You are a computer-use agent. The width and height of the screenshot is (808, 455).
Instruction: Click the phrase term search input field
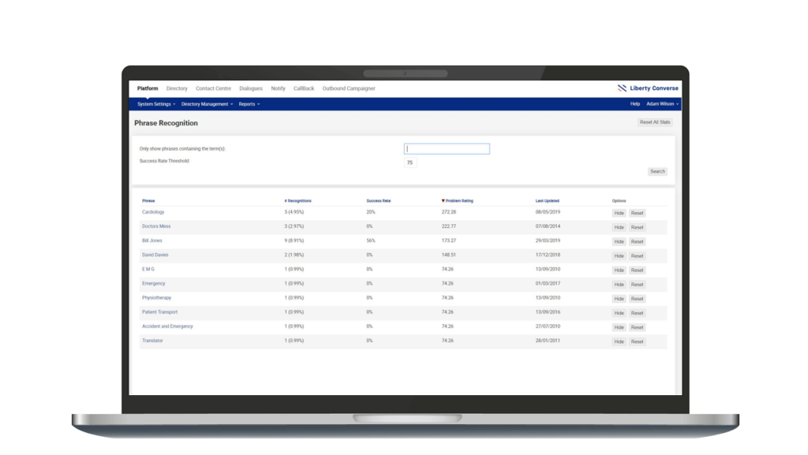446,148
